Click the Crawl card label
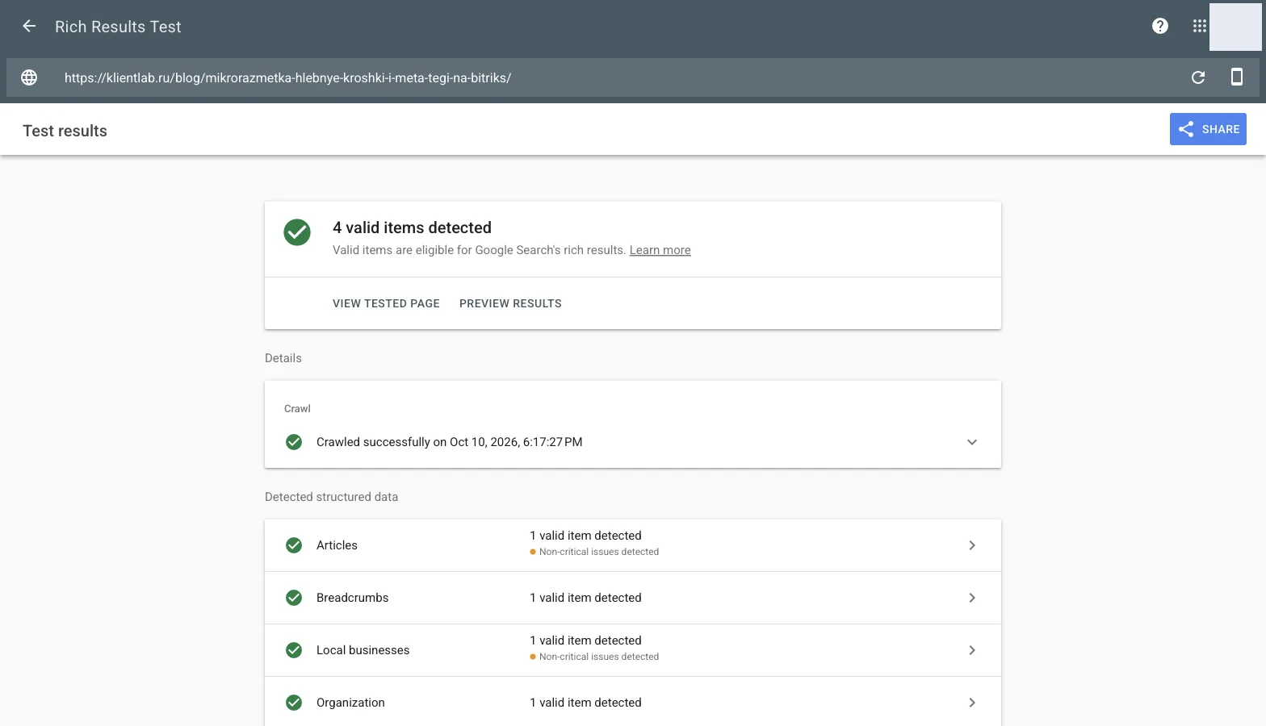1266x726 pixels. click(297, 409)
